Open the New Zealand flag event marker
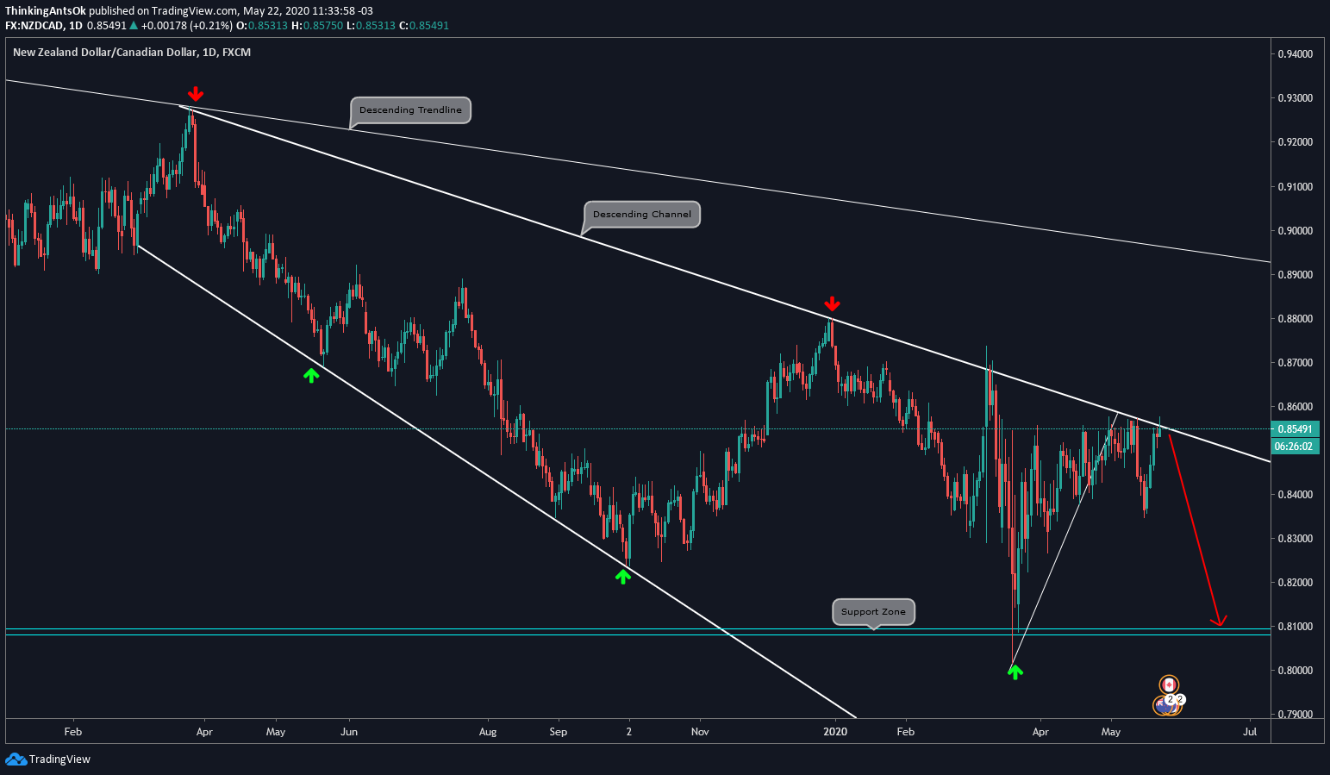Viewport: 1330px width, 775px height. pyautogui.click(x=1163, y=705)
